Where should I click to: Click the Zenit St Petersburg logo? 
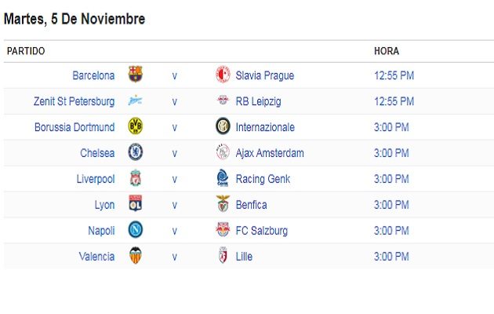click(x=136, y=101)
